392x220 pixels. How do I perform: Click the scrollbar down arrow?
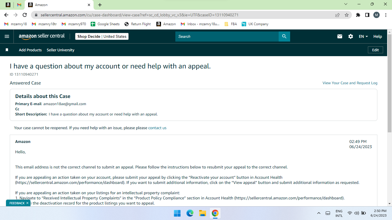click(x=389, y=204)
